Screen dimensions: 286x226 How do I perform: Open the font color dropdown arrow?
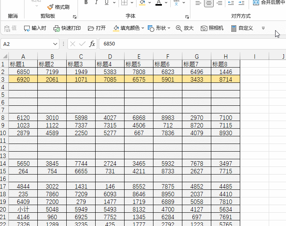pos(166,2)
